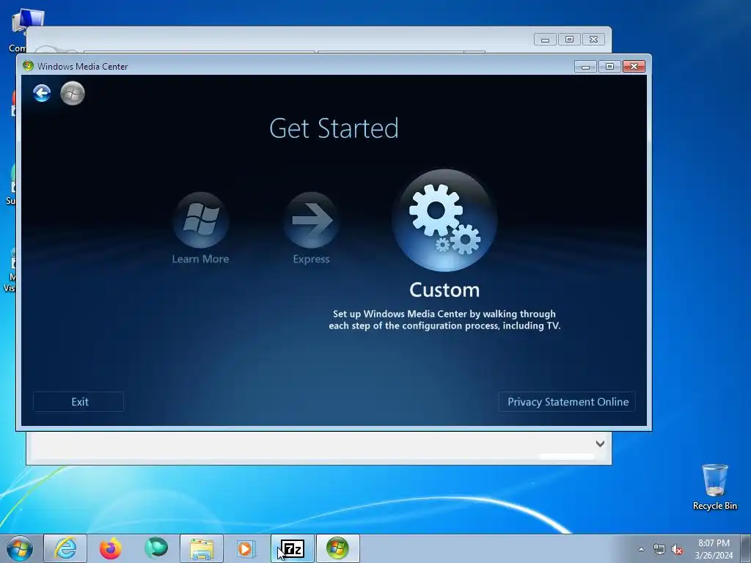This screenshot has width=751, height=563.
Task: Switch to Windows Media Center taskbar button
Action: (x=337, y=548)
